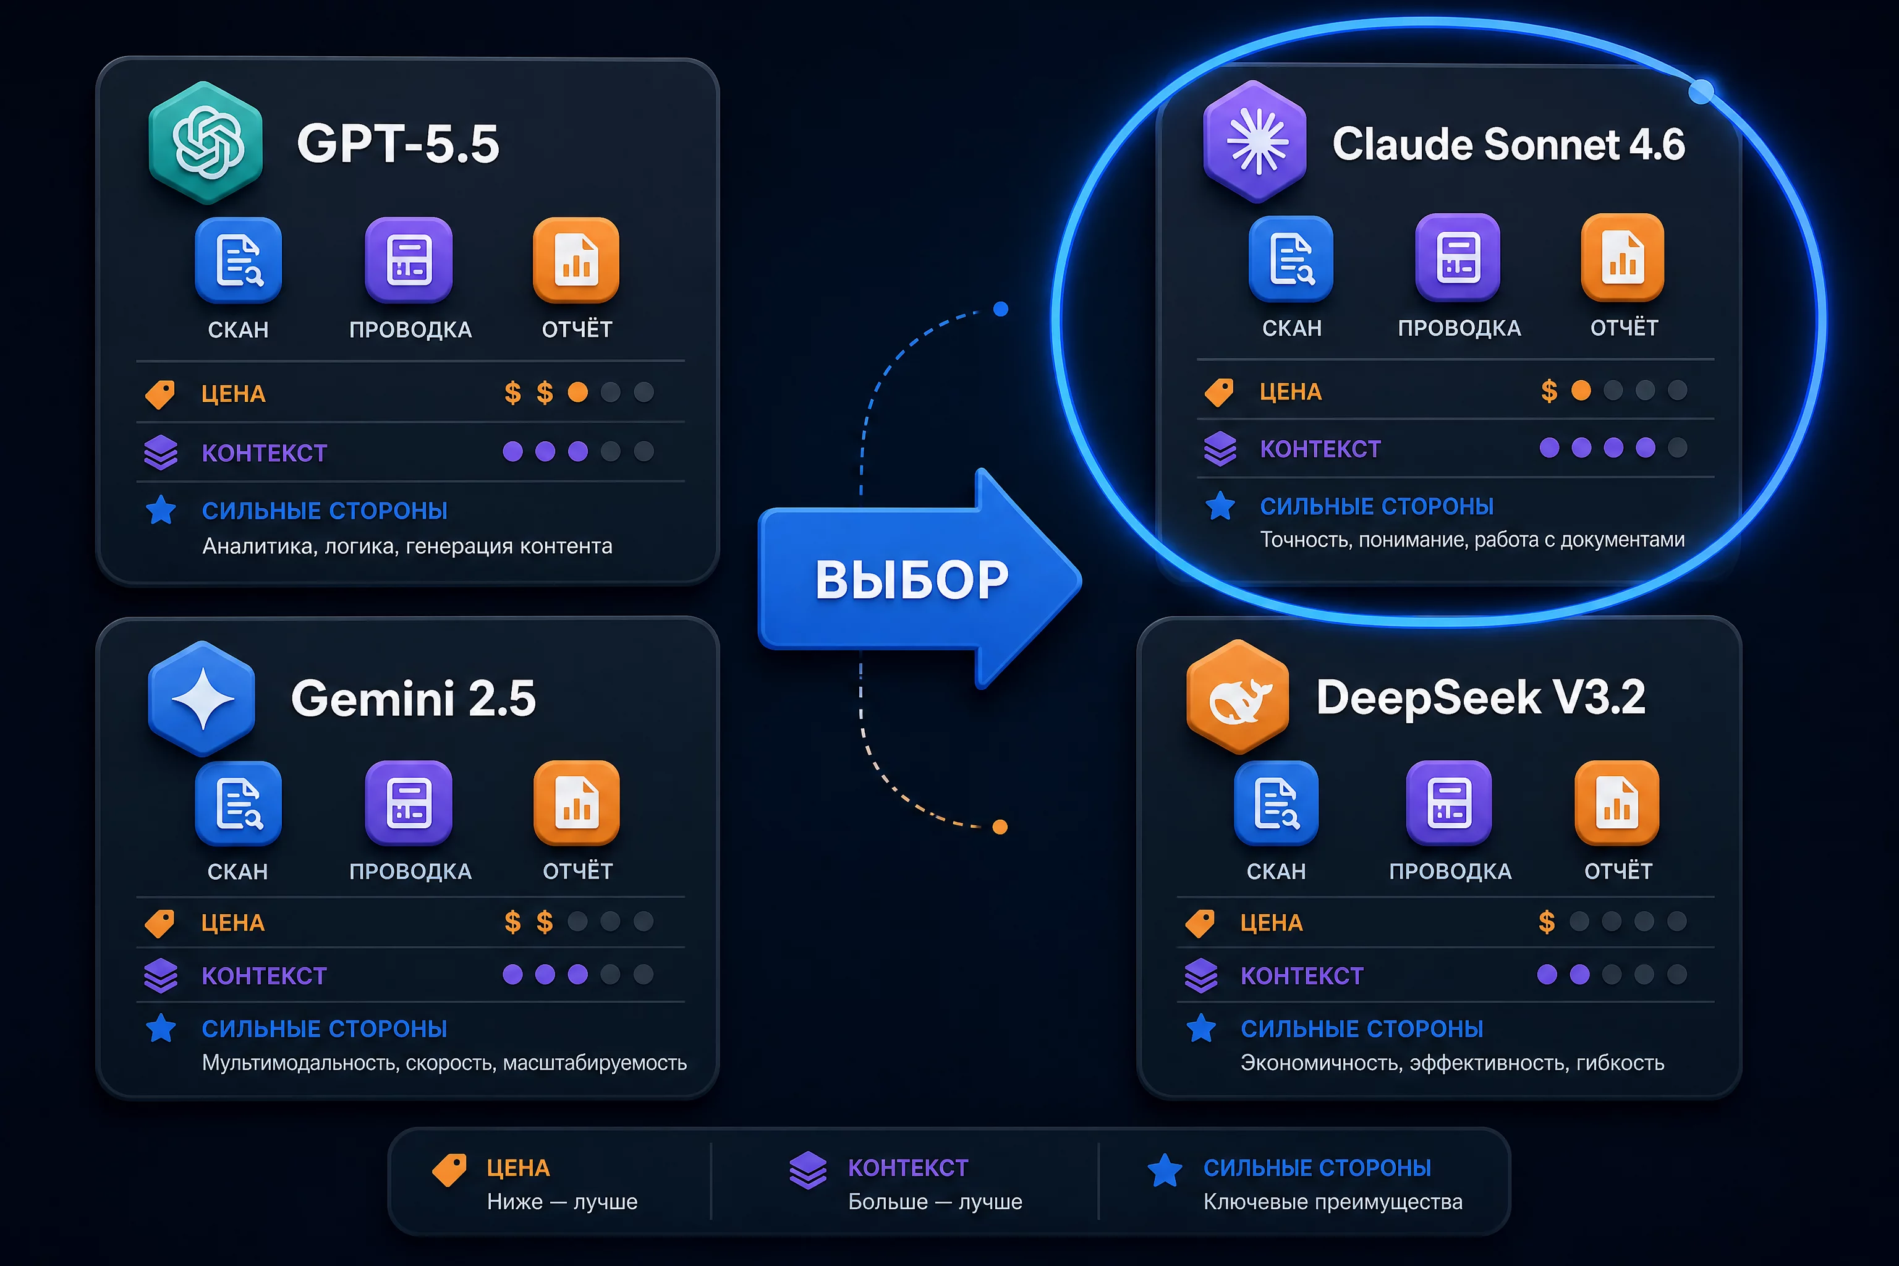1899x1266 pixels.
Task: Click the price tag icon in the DeepSeek card
Action: (x=1200, y=923)
